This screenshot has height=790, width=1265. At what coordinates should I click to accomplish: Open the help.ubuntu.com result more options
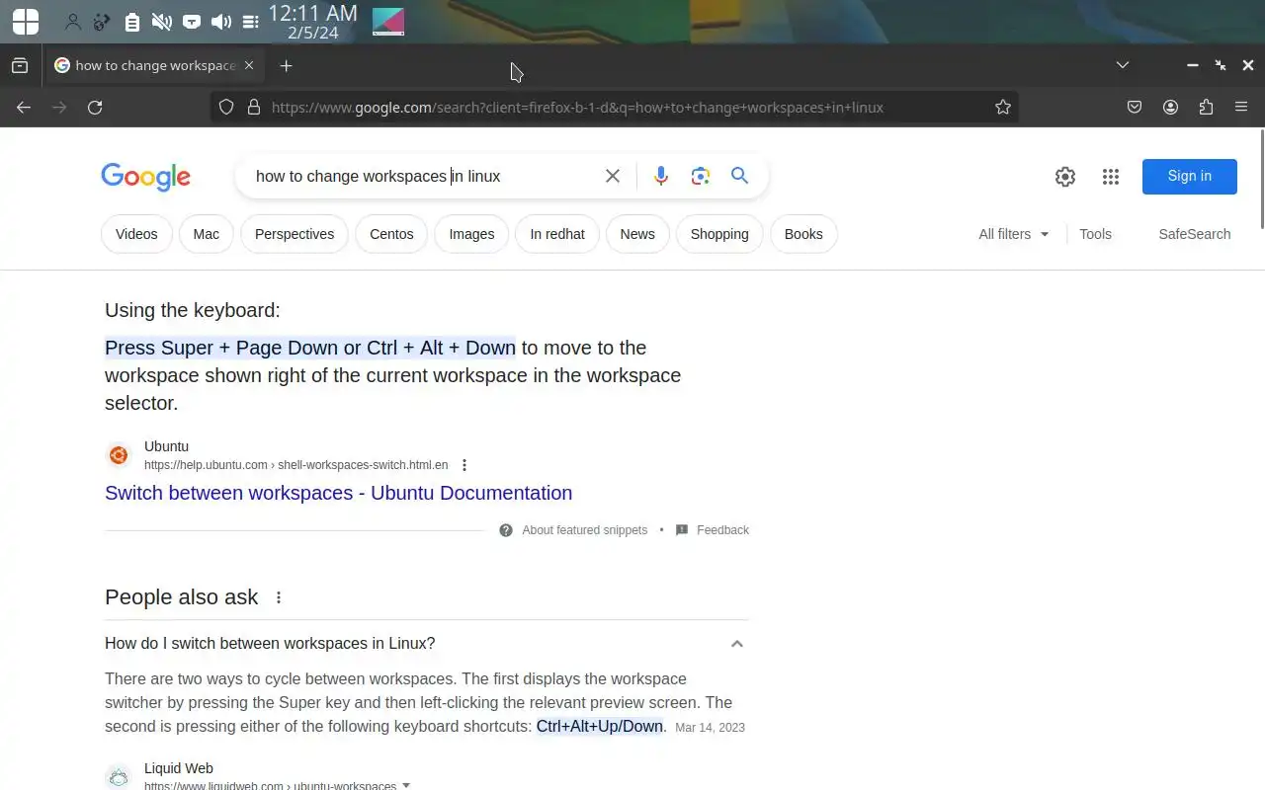click(464, 465)
